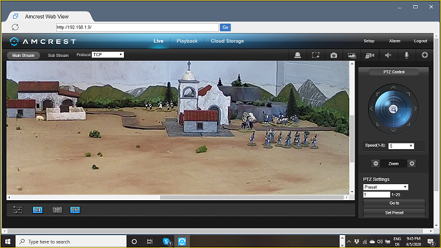Viewport: 441px width, 248px height.
Task: Select the Sub Stream button
Action: click(x=58, y=56)
